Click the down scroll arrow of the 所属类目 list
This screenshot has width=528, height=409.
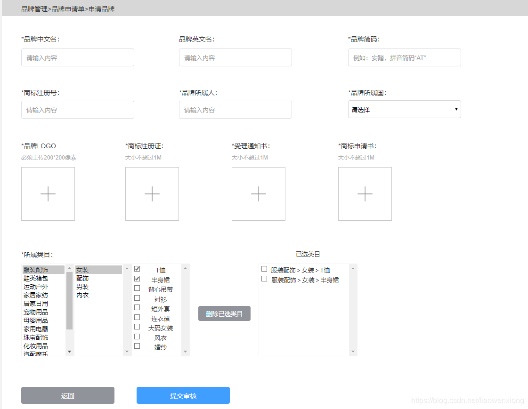[x=69, y=352]
